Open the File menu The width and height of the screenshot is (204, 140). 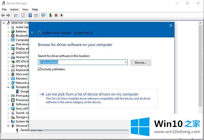(4, 10)
